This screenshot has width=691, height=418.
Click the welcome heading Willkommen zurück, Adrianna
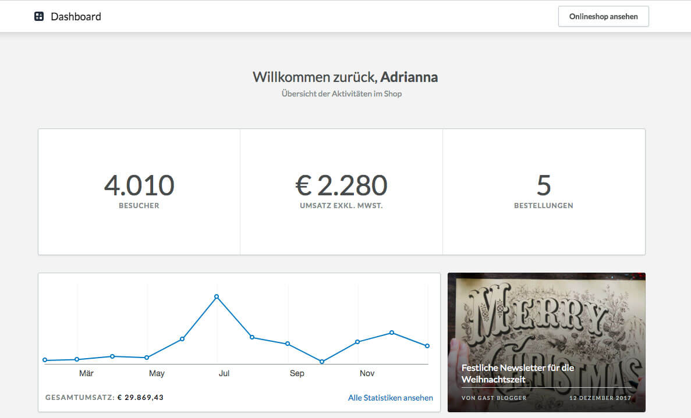tap(345, 77)
